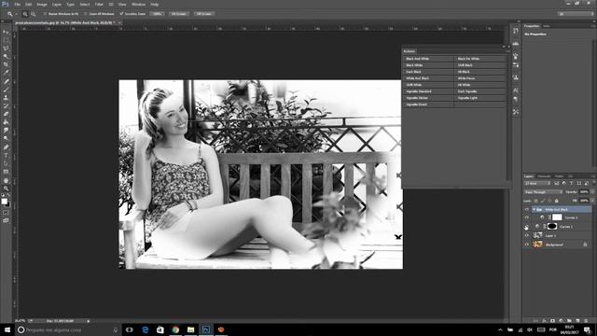Open the Filter menu
This screenshot has width=597, height=336.
[x=99, y=4]
